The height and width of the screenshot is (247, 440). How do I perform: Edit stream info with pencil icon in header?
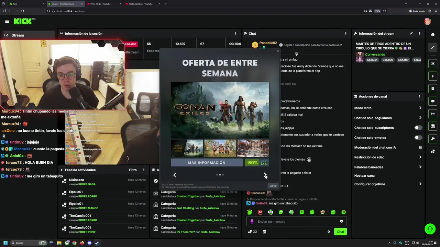411,33
